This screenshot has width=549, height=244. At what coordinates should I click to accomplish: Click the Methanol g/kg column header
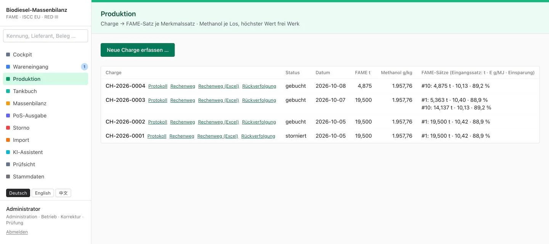396,72
